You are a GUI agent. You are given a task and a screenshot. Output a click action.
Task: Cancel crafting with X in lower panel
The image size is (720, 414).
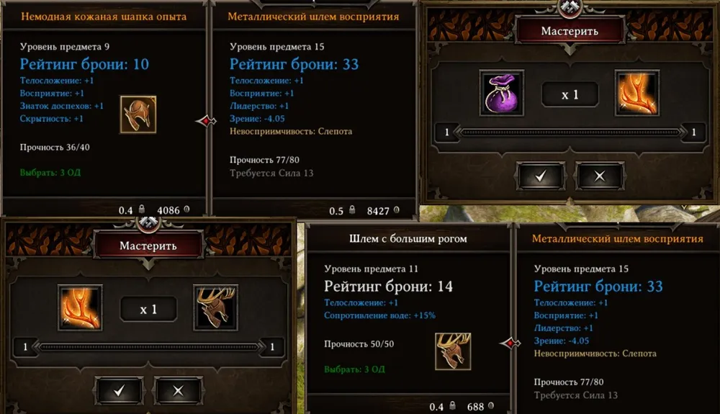point(178,390)
